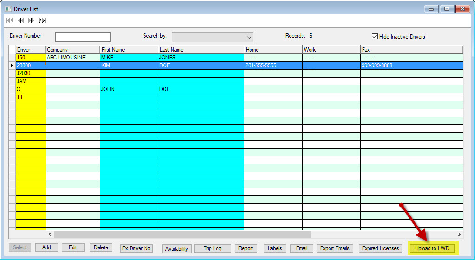Click the horizontal scrollbar thumb

pyautogui.click(x=183, y=234)
